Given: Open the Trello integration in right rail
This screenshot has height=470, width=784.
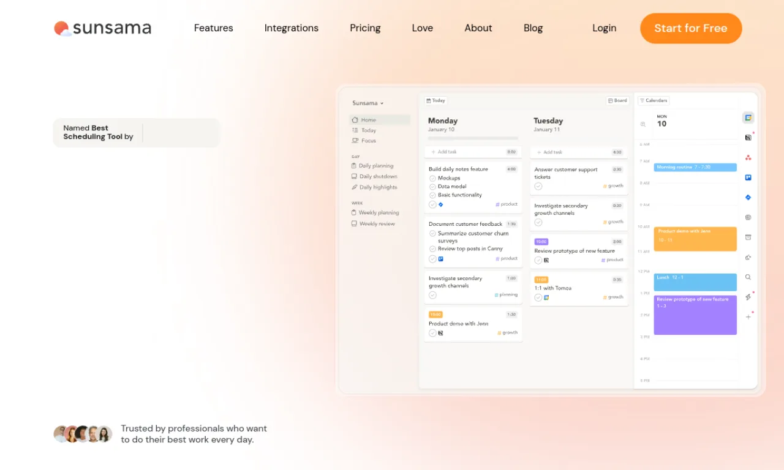Looking at the screenshot, I should (748, 177).
